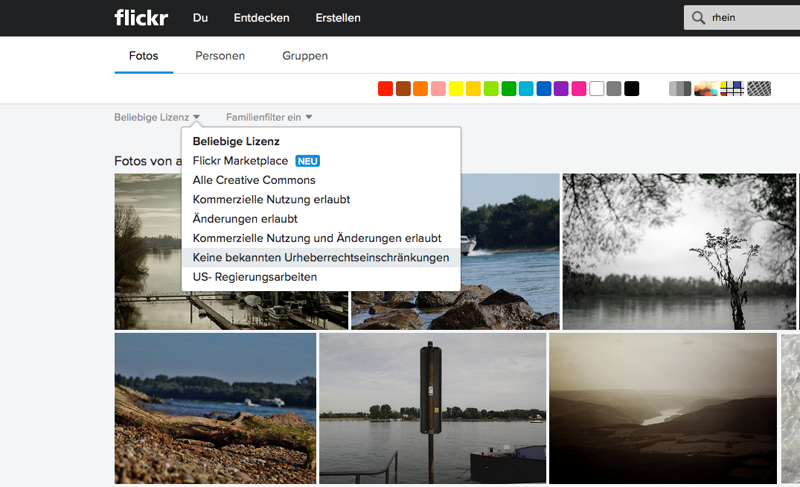Filter photos by magenta color swatch
The width and height of the screenshot is (800, 487).
coord(579,89)
